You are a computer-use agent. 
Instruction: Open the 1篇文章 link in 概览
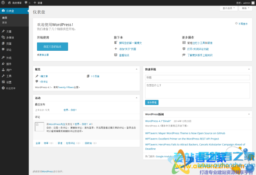[x=43, y=76]
